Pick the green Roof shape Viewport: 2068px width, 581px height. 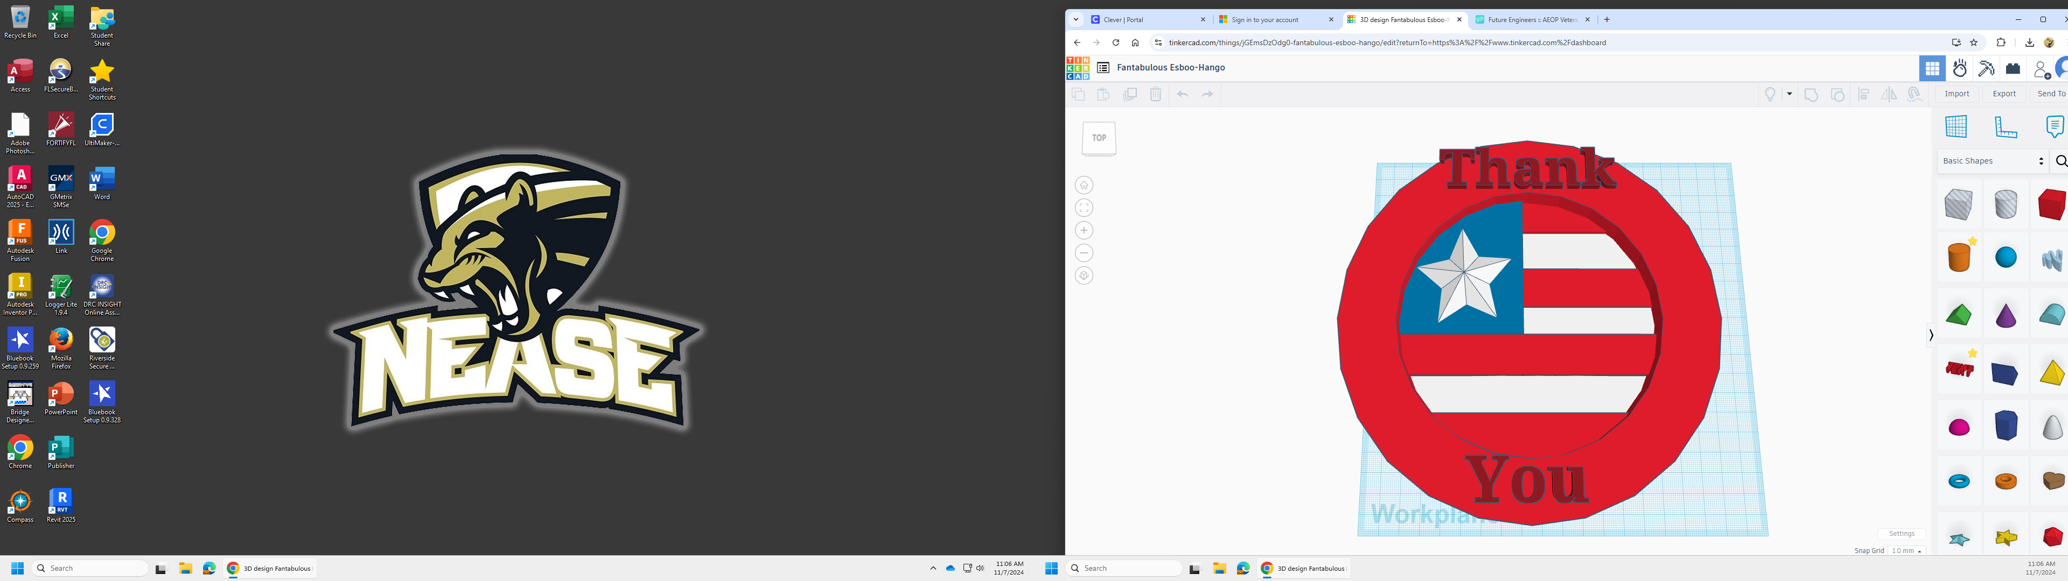coord(1959,315)
